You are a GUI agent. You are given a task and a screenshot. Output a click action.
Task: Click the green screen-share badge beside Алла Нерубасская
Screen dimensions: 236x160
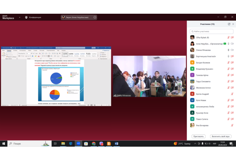pyautogui.click(x=225, y=44)
